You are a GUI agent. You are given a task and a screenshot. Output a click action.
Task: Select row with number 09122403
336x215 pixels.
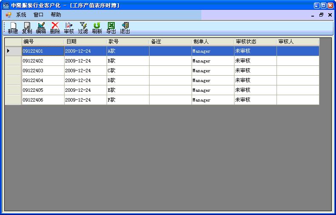43,71
